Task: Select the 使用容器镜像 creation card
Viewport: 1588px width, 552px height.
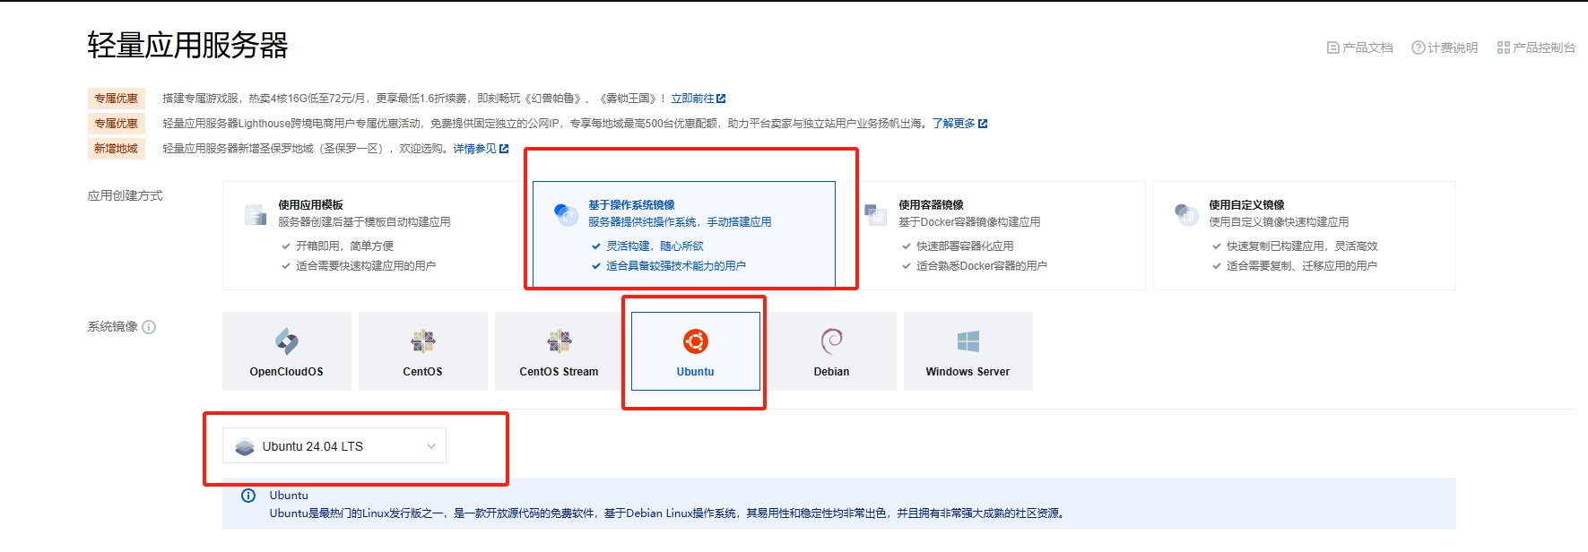Action: [994, 236]
